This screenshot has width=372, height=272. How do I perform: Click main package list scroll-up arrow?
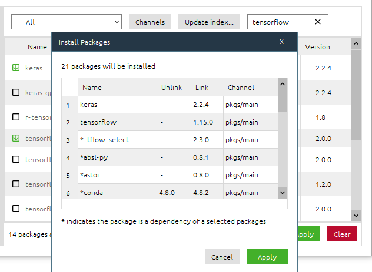pos(356,43)
